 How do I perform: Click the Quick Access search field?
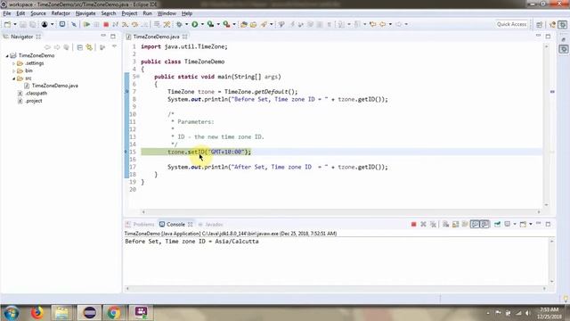pyautogui.click(x=511, y=24)
